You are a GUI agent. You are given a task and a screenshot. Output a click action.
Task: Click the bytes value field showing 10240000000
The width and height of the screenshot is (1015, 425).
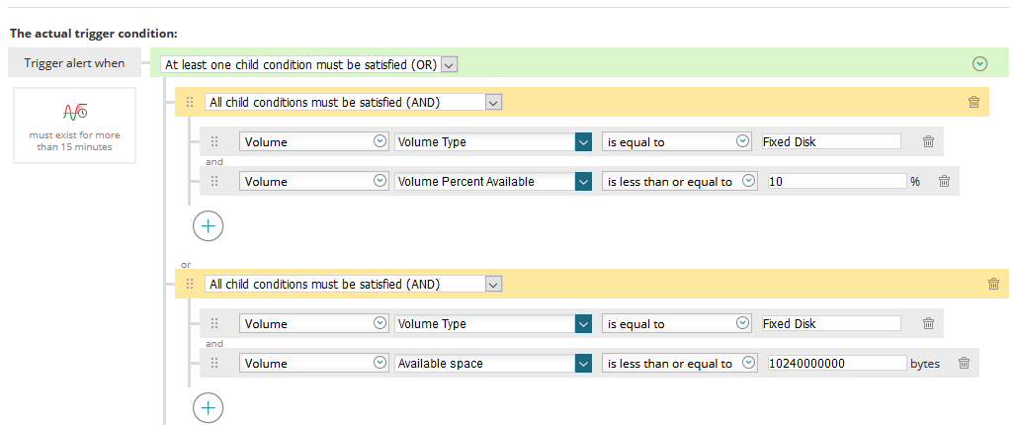(836, 363)
